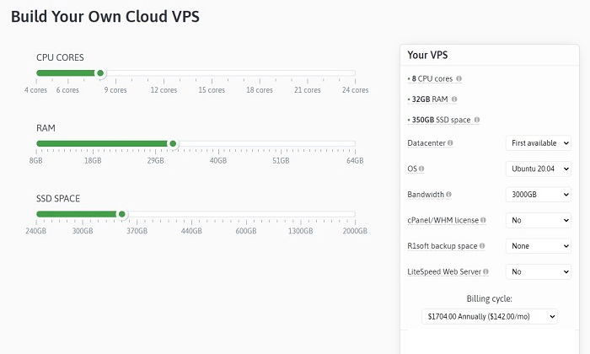Image resolution: width=590 pixels, height=354 pixels.
Task: Click the info icon beside 350GB SSD space
Action: pyautogui.click(x=477, y=120)
